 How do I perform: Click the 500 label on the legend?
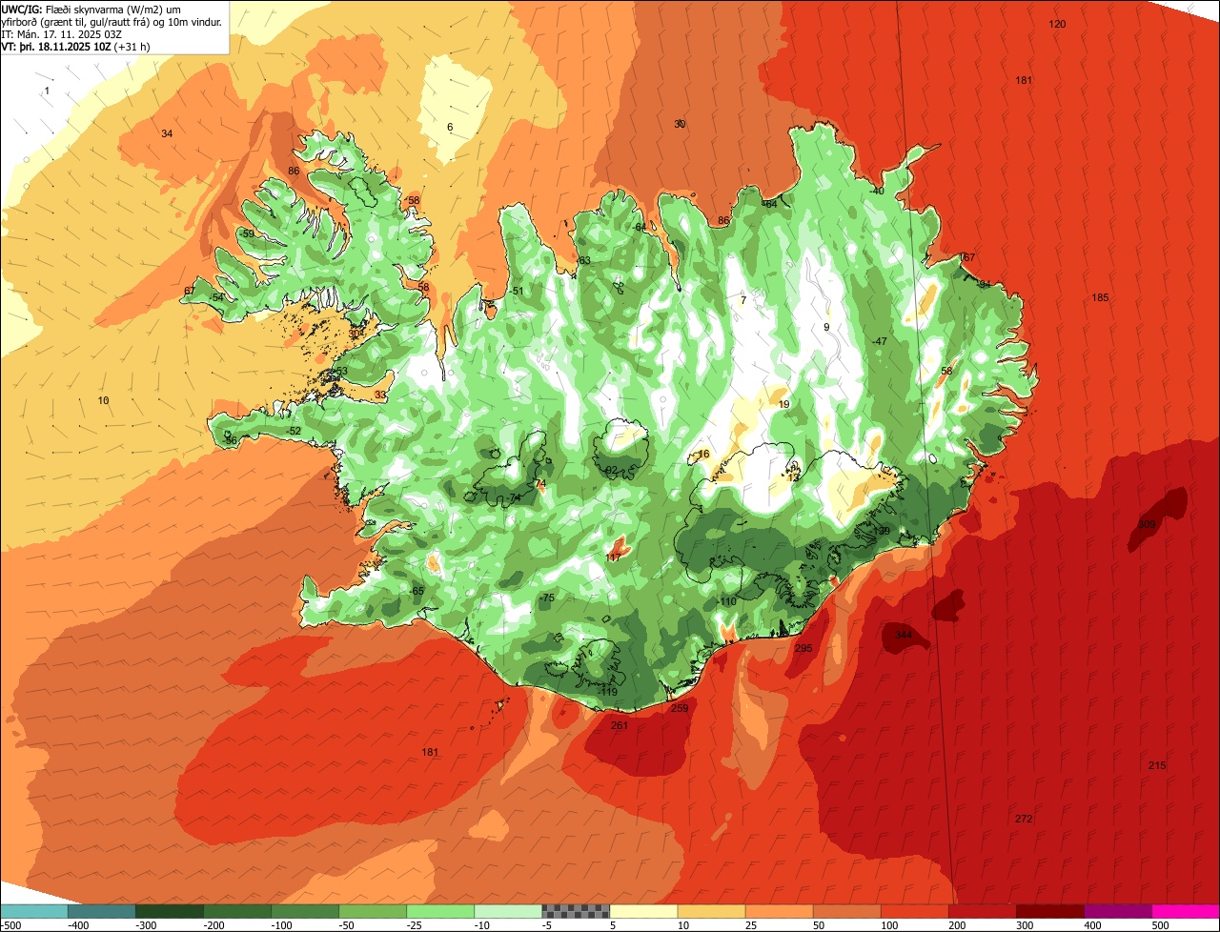coord(1160,924)
